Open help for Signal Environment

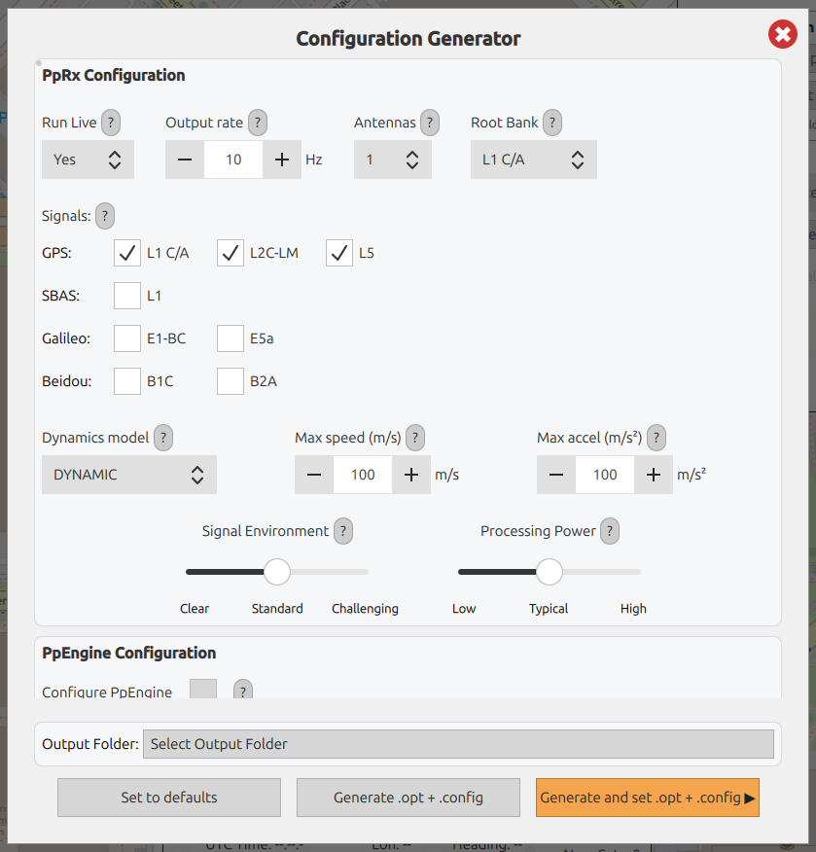click(x=343, y=531)
